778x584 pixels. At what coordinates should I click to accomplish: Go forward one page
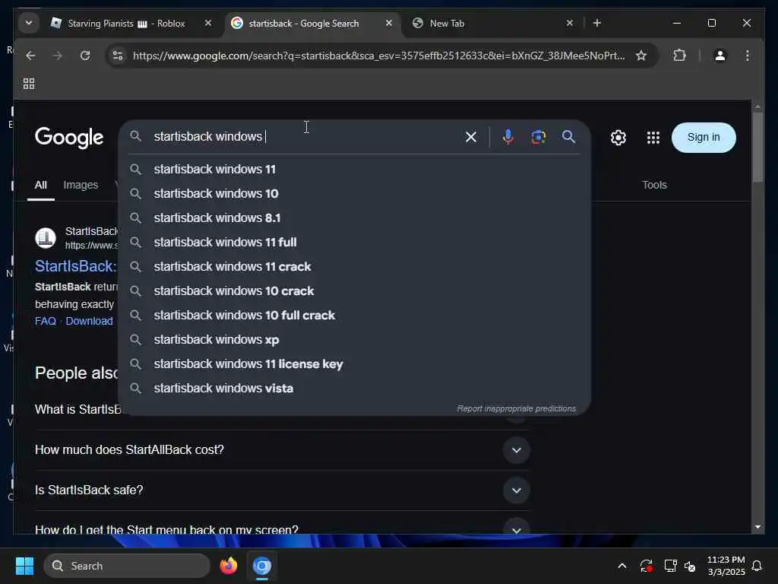pyautogui.click(x=58, y=55)
